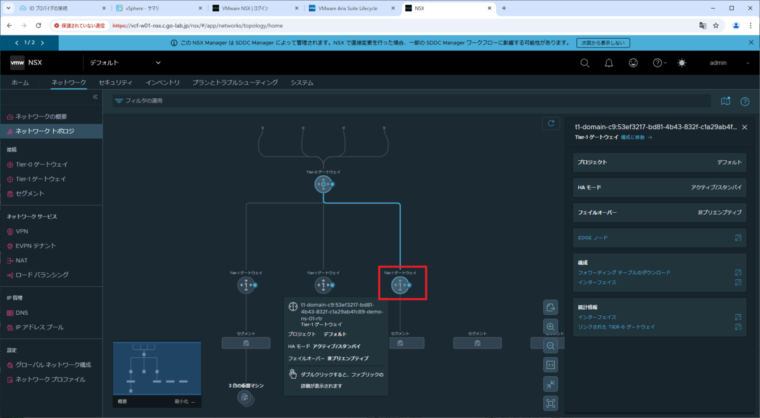This screenshot has height=418, width=760.
Task: Click フォワーディング テーブルのダウンロード link
Action: coord(624,272)
